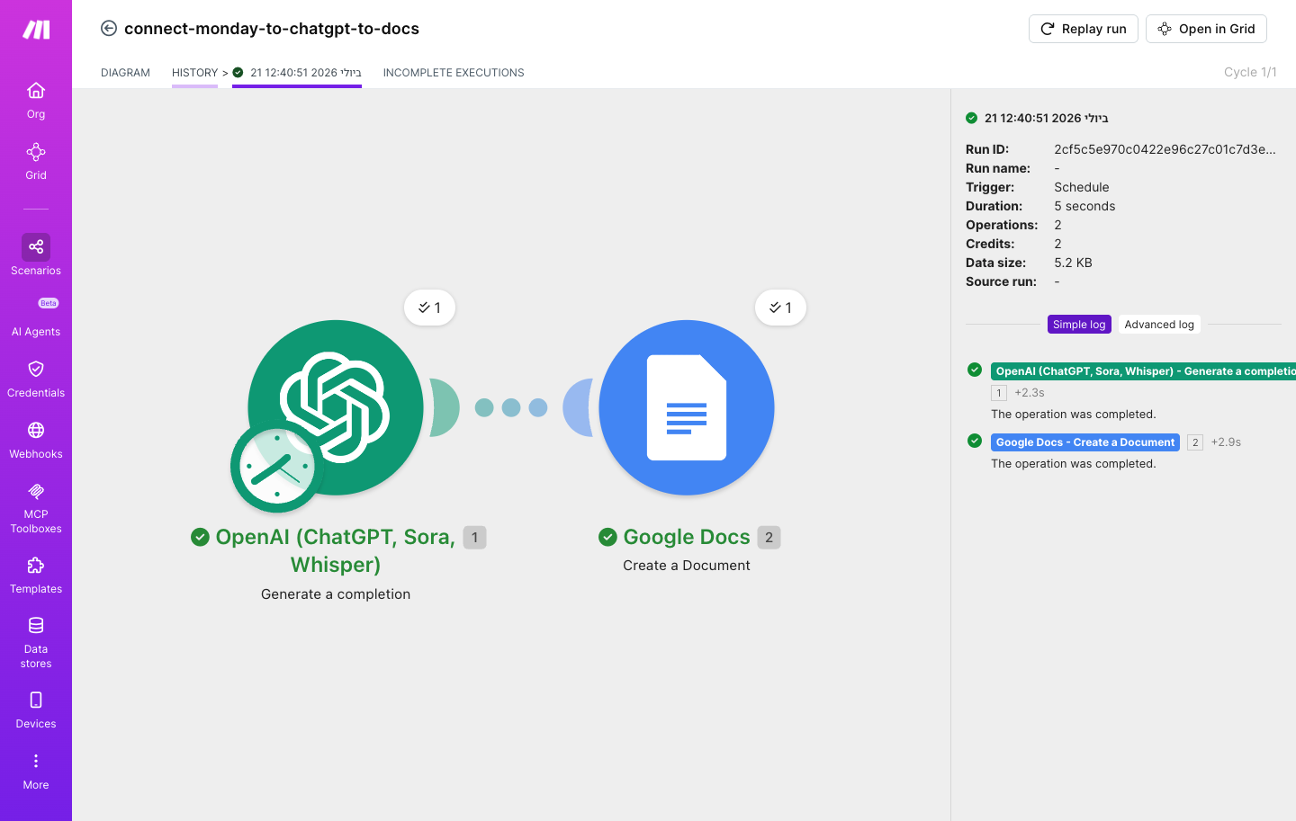The width and height of the screenshot is (1296, 821).
Task: Switch to the Advanced log view
Action: click(x=1159, y=325)
